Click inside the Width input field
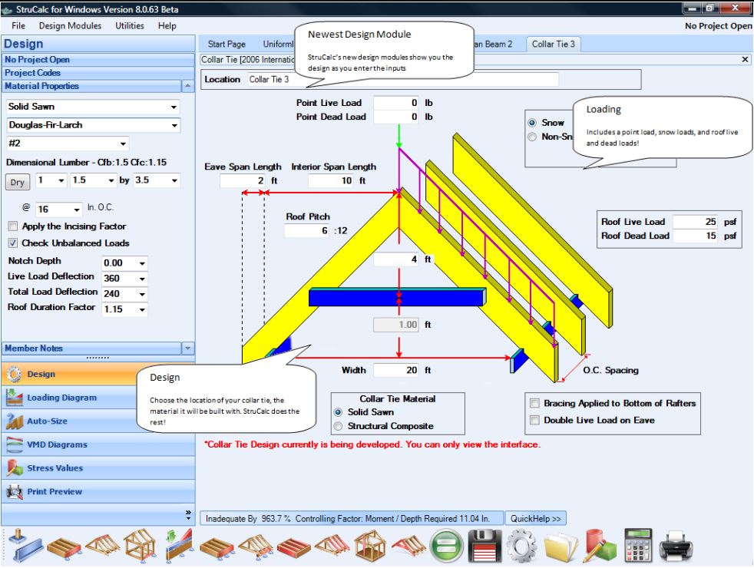This screenshot has height=568, width=754. 395,369
